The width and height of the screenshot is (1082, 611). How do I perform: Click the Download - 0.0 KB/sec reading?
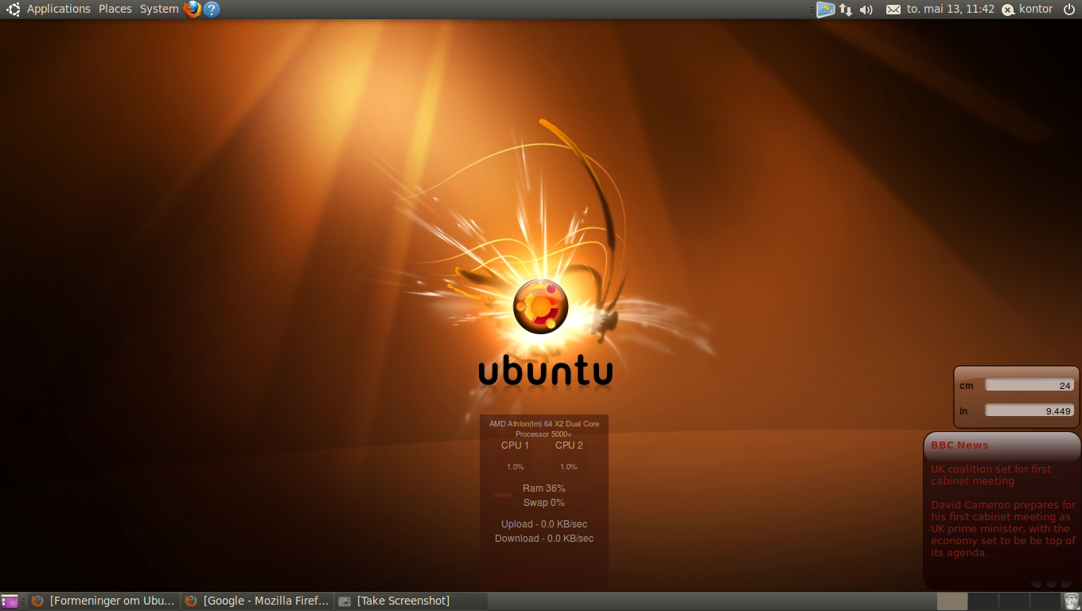(544, 539)
